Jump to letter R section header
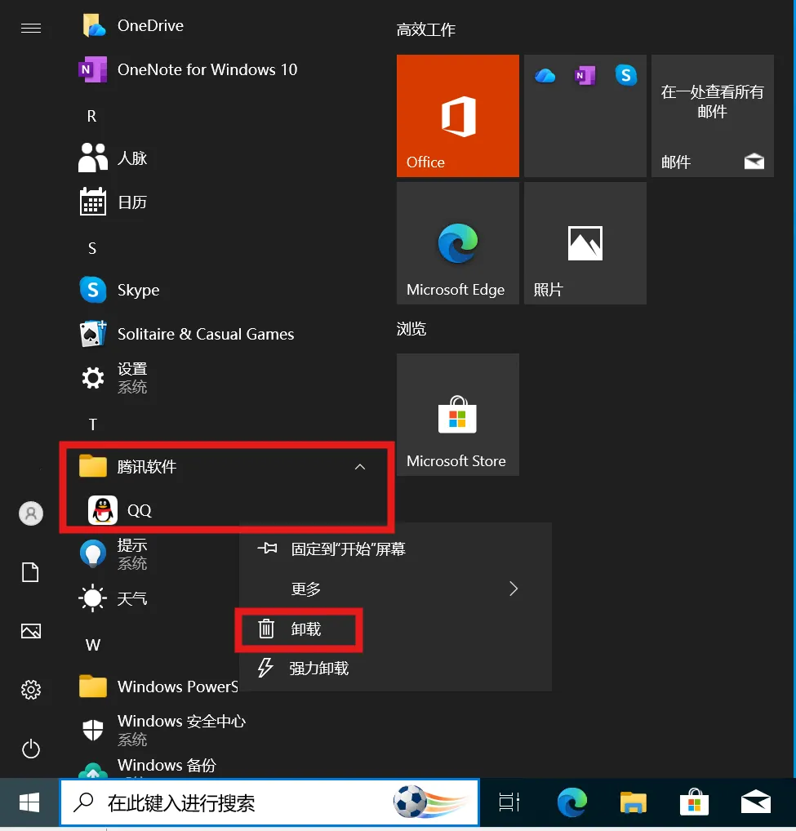 click(92, 116)
